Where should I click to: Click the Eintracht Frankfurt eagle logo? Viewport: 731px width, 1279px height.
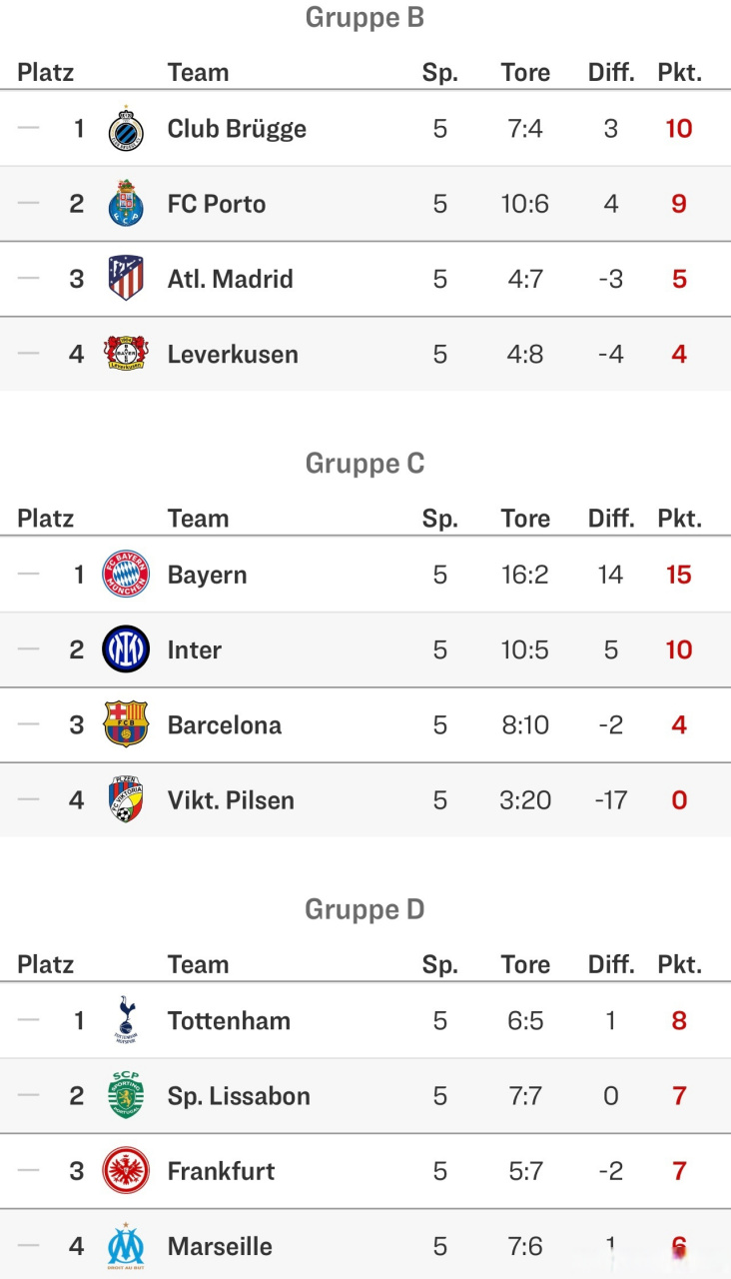click(x=126, y=1170)
